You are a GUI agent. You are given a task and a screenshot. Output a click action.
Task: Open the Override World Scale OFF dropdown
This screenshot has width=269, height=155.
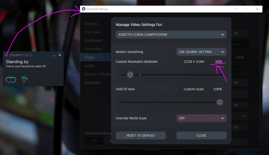click(x=201, y=118)
